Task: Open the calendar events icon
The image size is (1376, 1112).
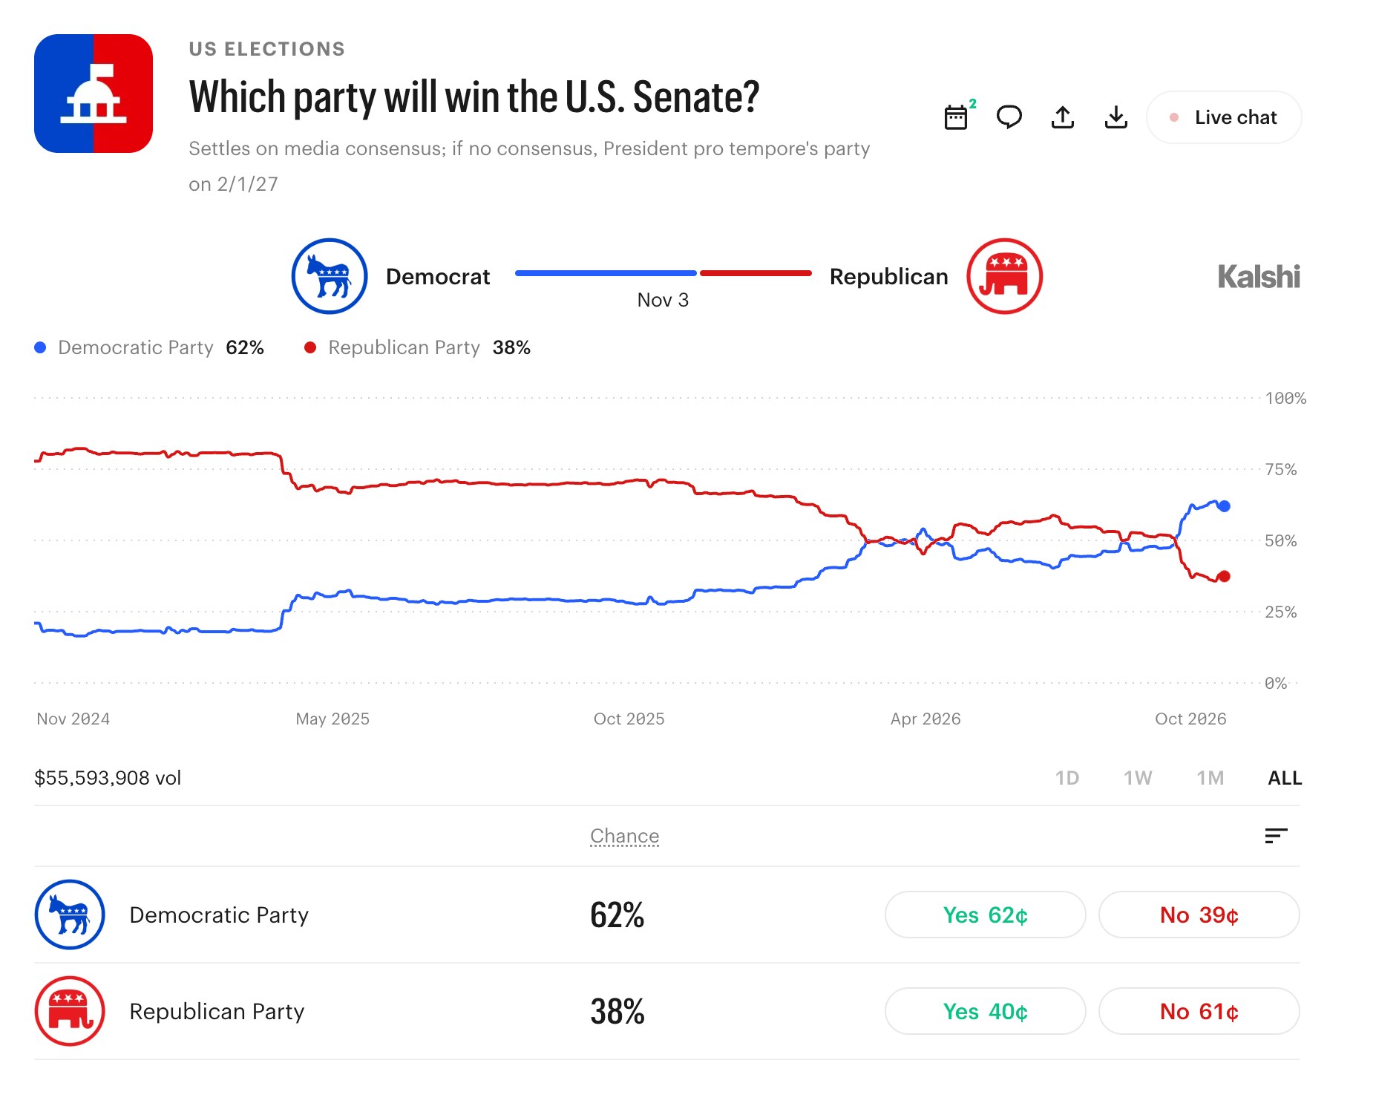Action: click(956, 117)
